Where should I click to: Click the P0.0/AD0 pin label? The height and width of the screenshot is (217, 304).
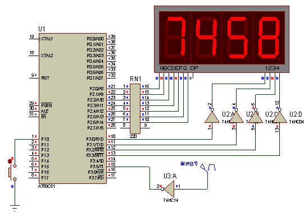point(95,39)
